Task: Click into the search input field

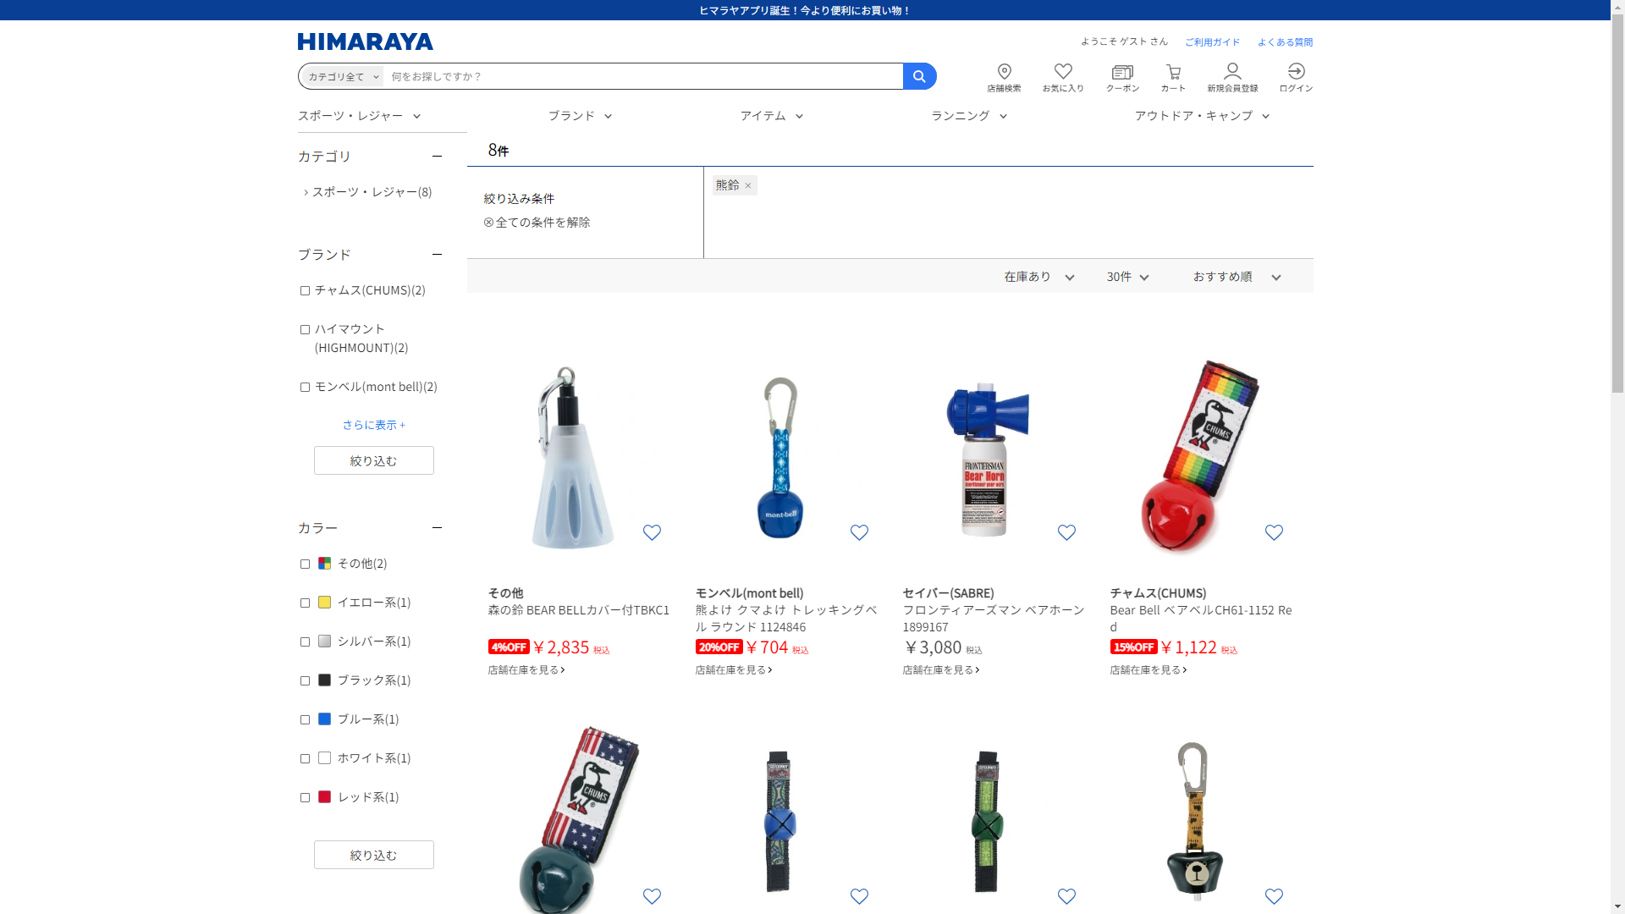Action: [x=643, y=76]
